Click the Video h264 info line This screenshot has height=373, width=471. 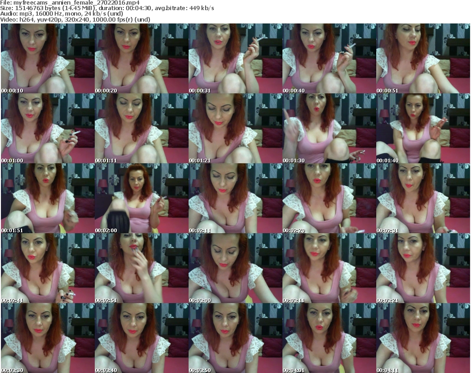click(x=75, y=19)
